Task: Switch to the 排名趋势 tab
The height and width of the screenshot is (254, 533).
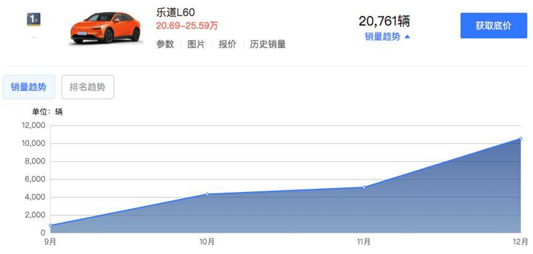Action: pos(87,87)
